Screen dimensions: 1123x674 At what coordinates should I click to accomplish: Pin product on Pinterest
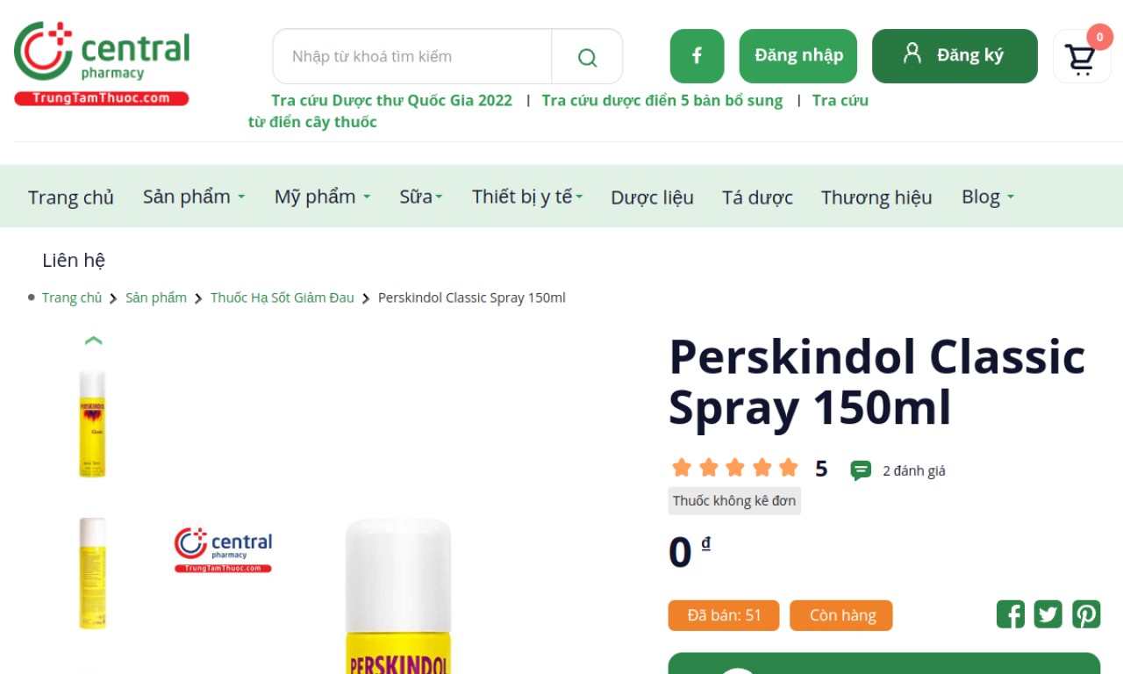coord(1086,614)
